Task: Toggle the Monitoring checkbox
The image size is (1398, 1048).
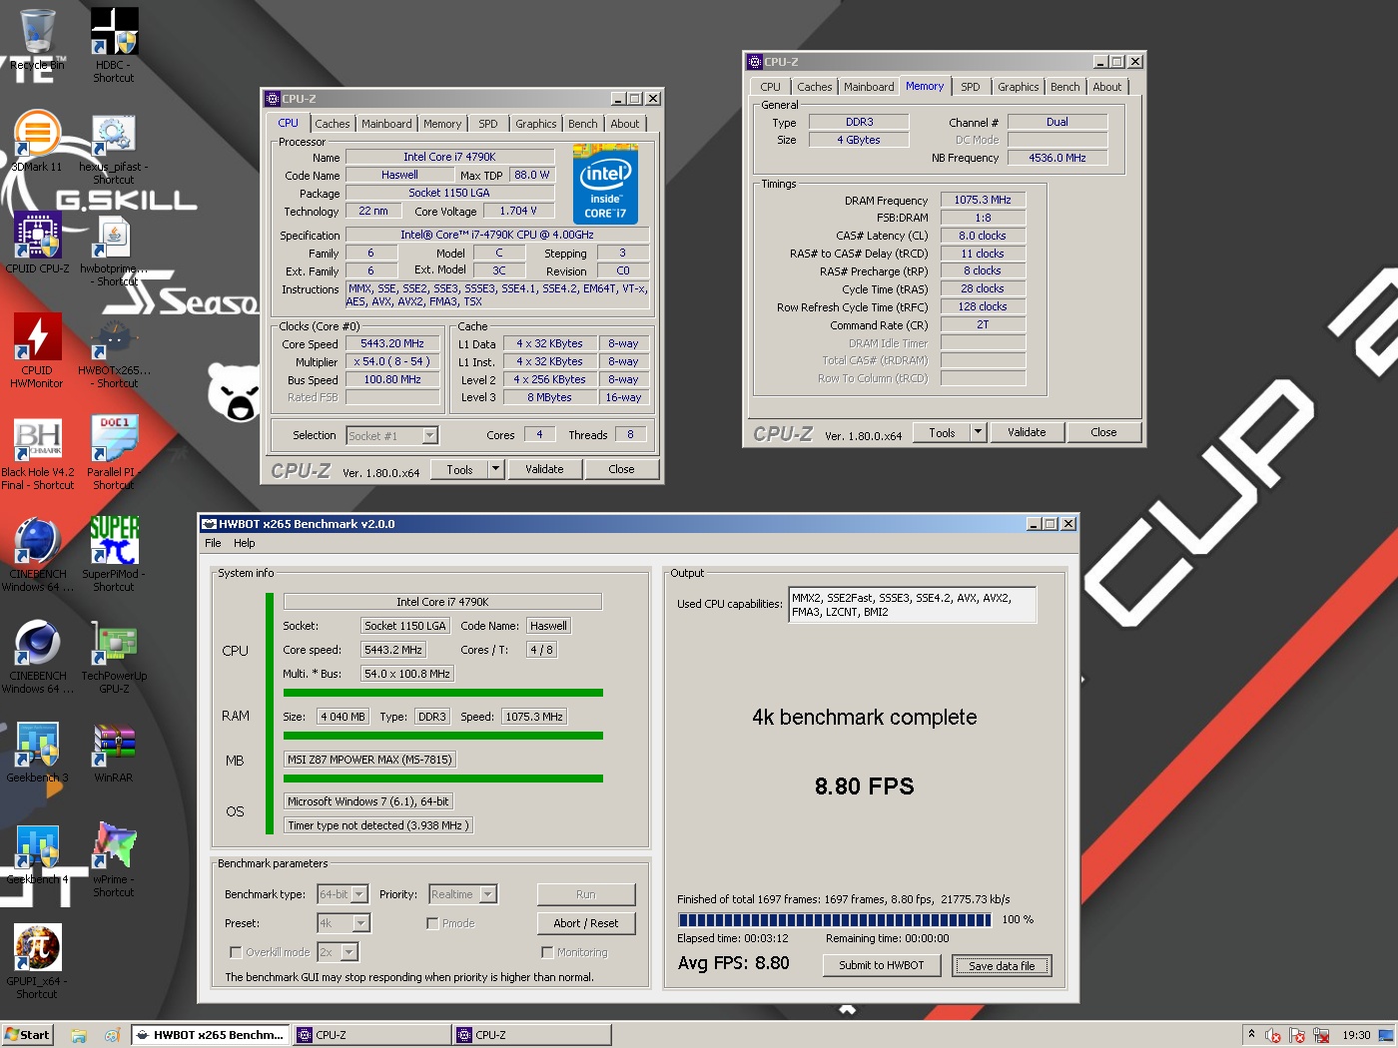Action: point(547,952)
